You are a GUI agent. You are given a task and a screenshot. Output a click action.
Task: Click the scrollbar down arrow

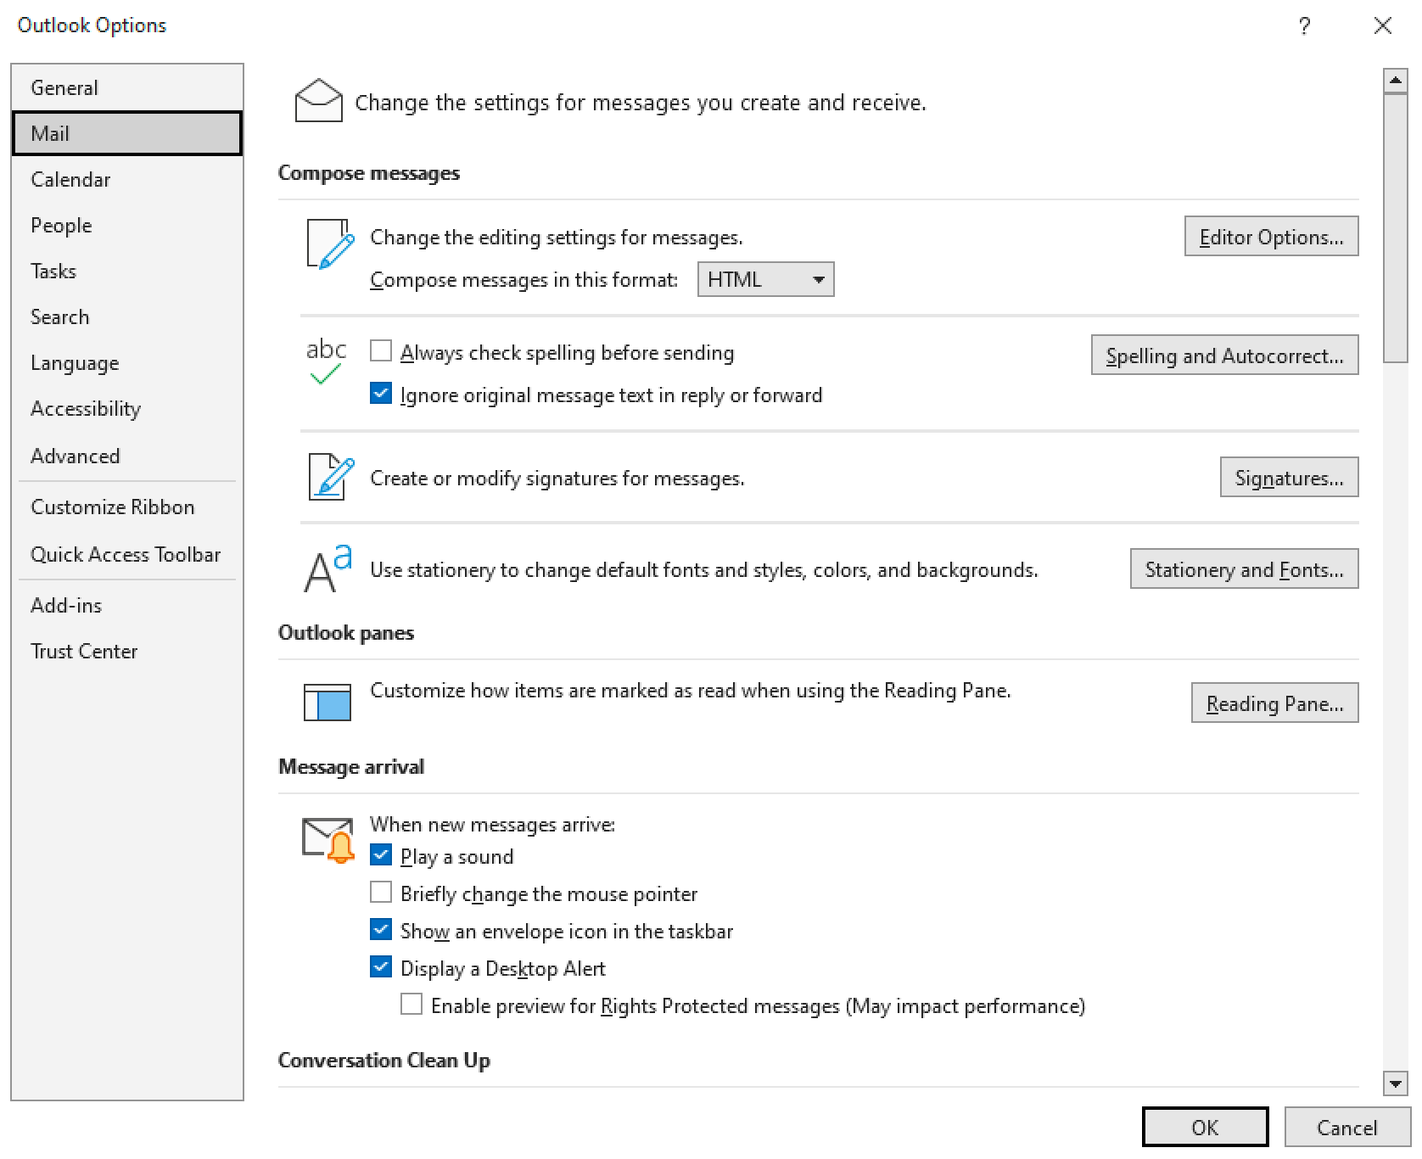[1394, 1083]
